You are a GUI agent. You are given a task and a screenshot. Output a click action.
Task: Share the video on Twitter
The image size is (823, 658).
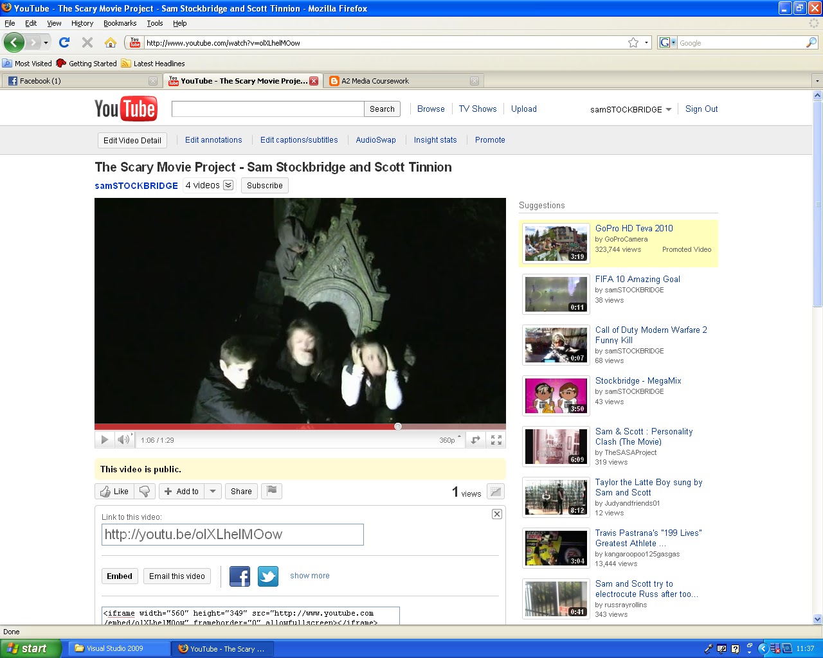click(268, 576)
